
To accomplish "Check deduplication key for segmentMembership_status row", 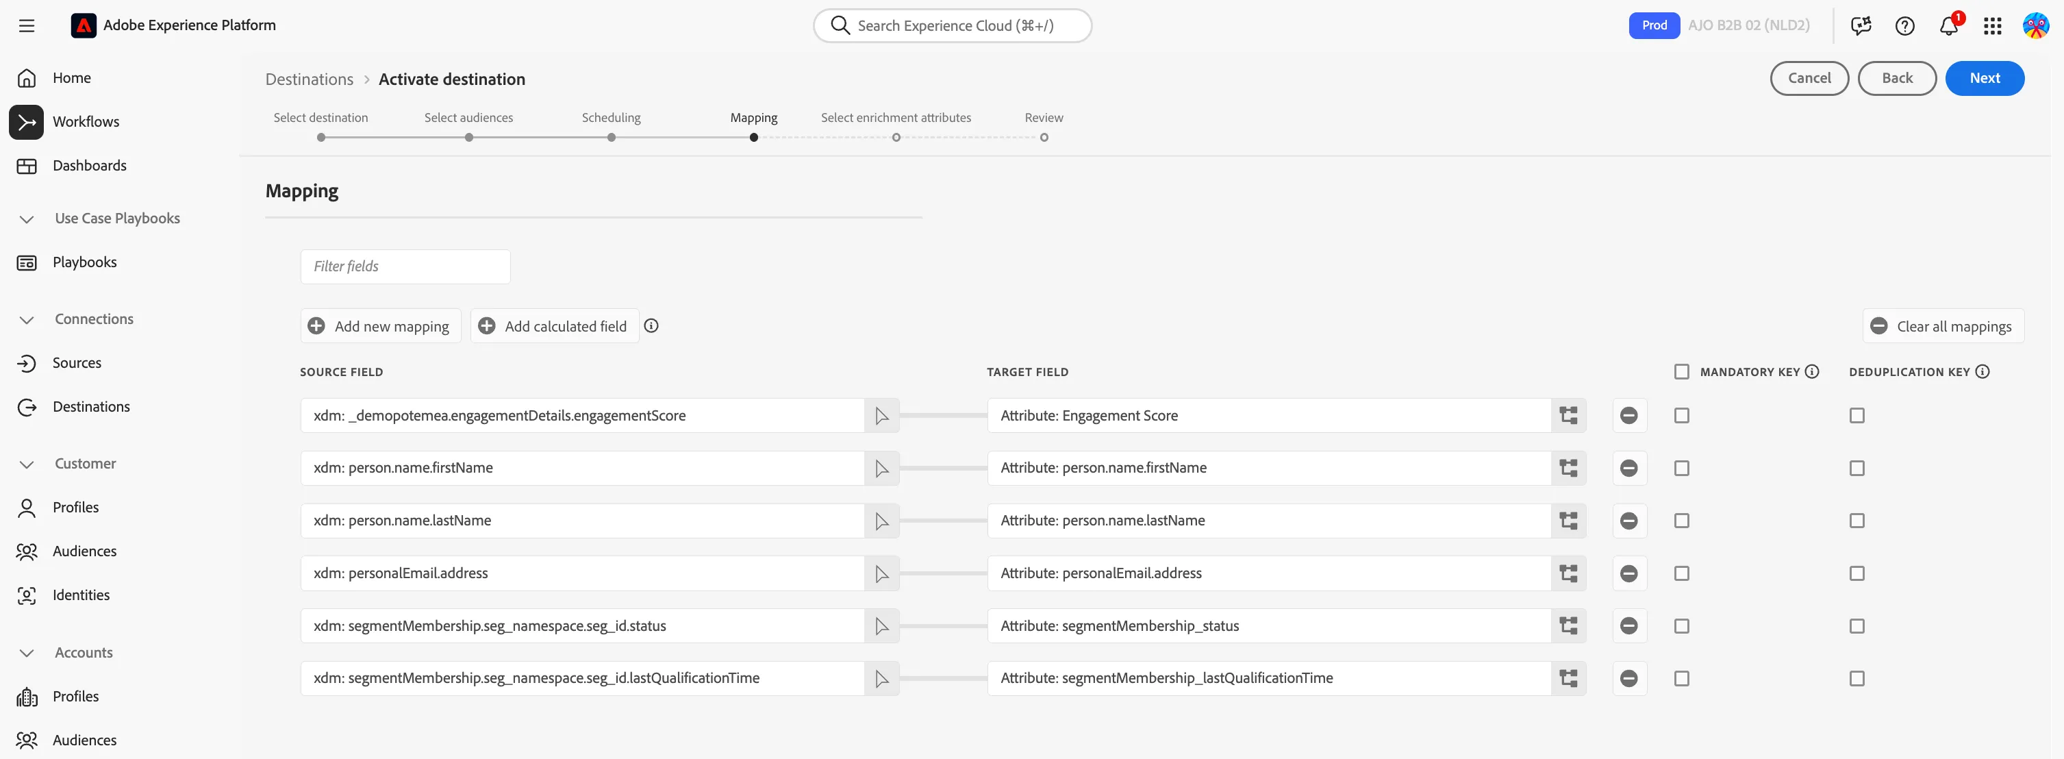I will click(1857, 626).
